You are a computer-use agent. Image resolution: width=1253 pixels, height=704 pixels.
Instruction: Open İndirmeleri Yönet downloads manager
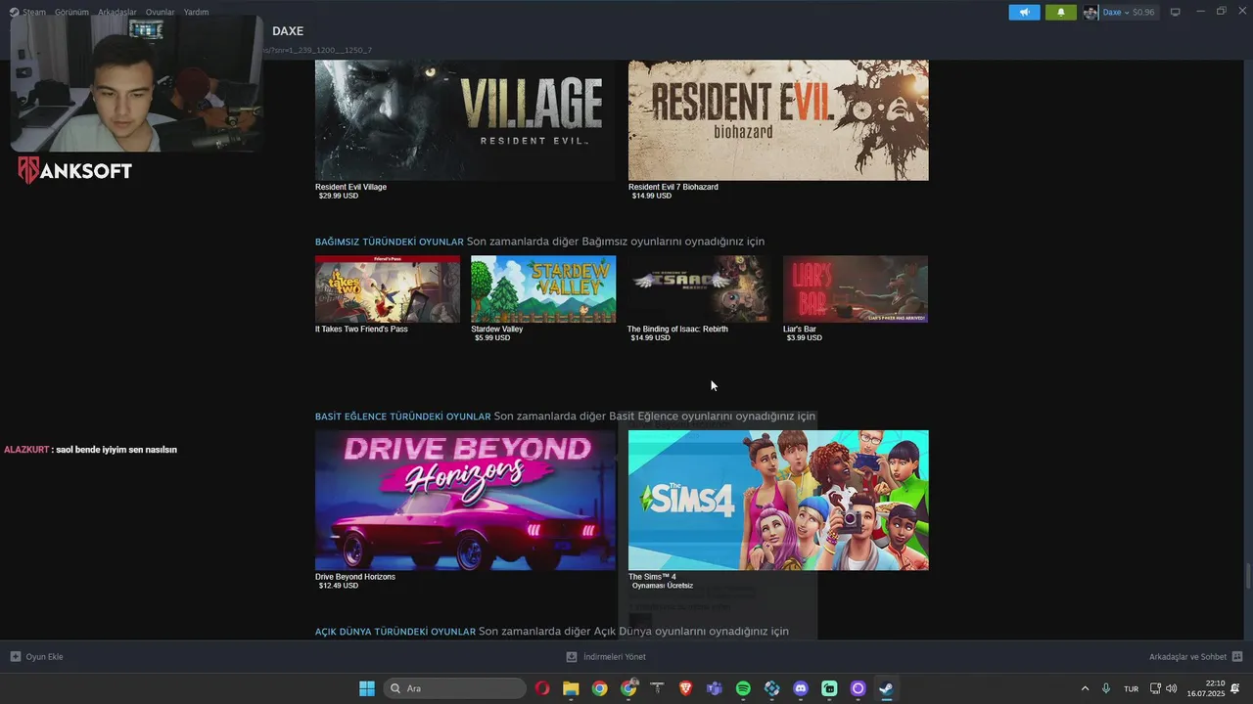(x=606, y=657)
